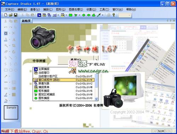Select 捕捉菜单 in the capture list
177x134 pixels.
(64, 87)
